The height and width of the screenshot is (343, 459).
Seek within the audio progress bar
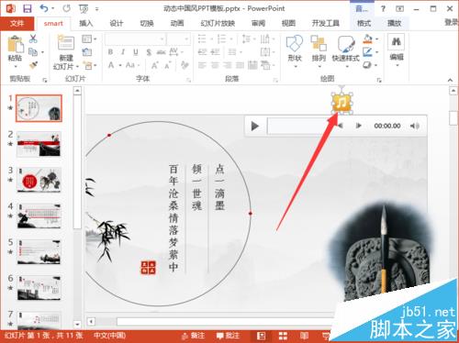[x=299, y=126]
